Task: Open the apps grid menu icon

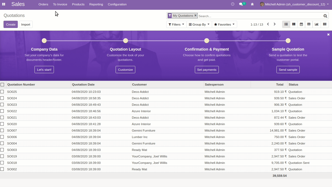Action: [4, 4]
